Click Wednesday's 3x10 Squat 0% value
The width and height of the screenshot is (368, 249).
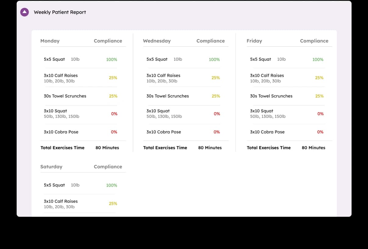click(x=217, y=114)
